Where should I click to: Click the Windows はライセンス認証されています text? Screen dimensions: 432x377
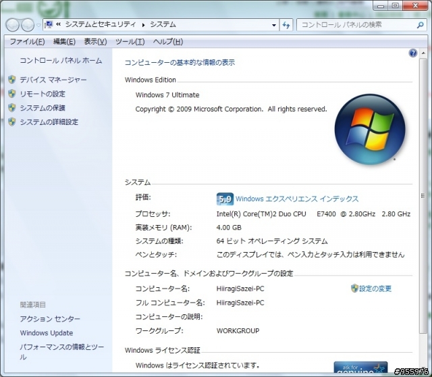click(198, 366)
